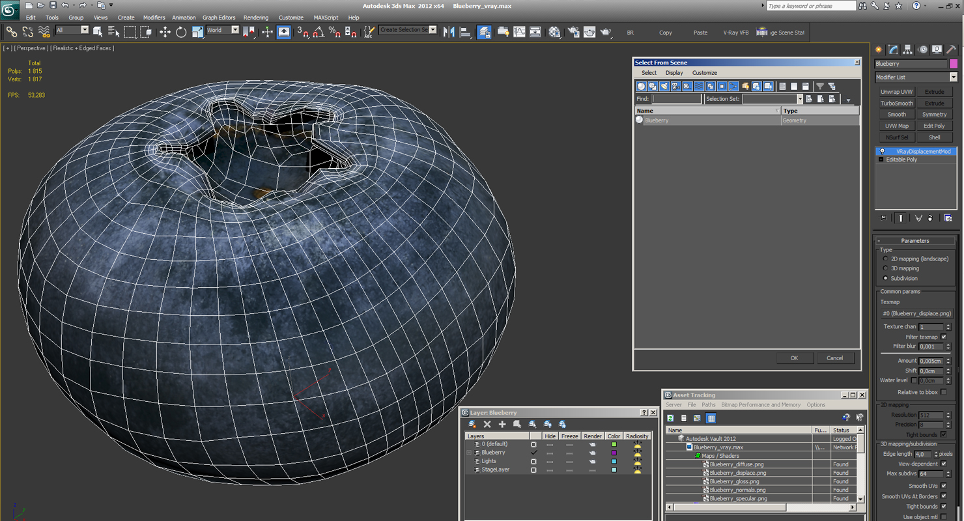Open the Motion command panel tab

[x=923, y=49]
